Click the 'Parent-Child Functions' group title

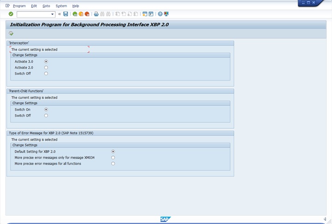click(x=26, y=91)
